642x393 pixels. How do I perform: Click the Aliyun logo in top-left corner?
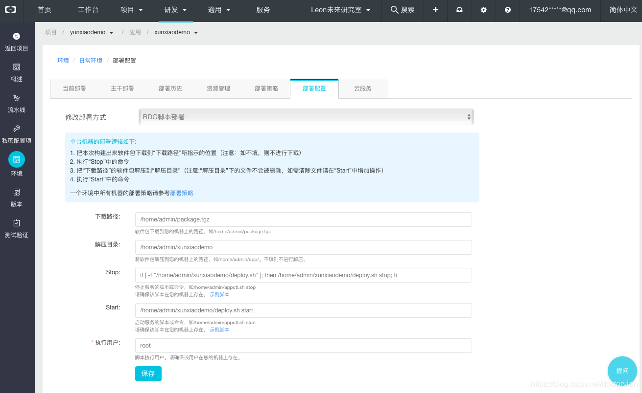(11, 10)
